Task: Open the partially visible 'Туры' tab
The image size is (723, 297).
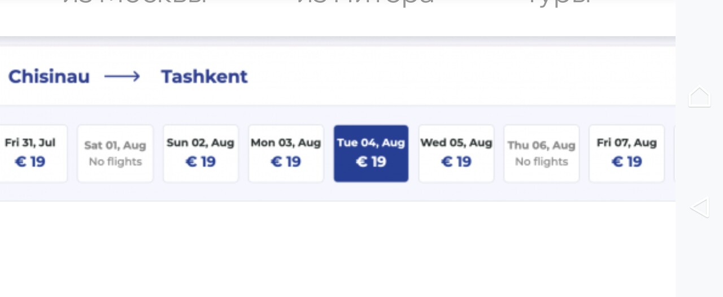Action: point(559,3)
